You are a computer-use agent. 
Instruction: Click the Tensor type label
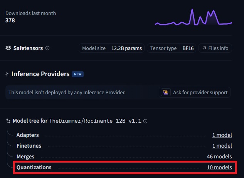163,48
